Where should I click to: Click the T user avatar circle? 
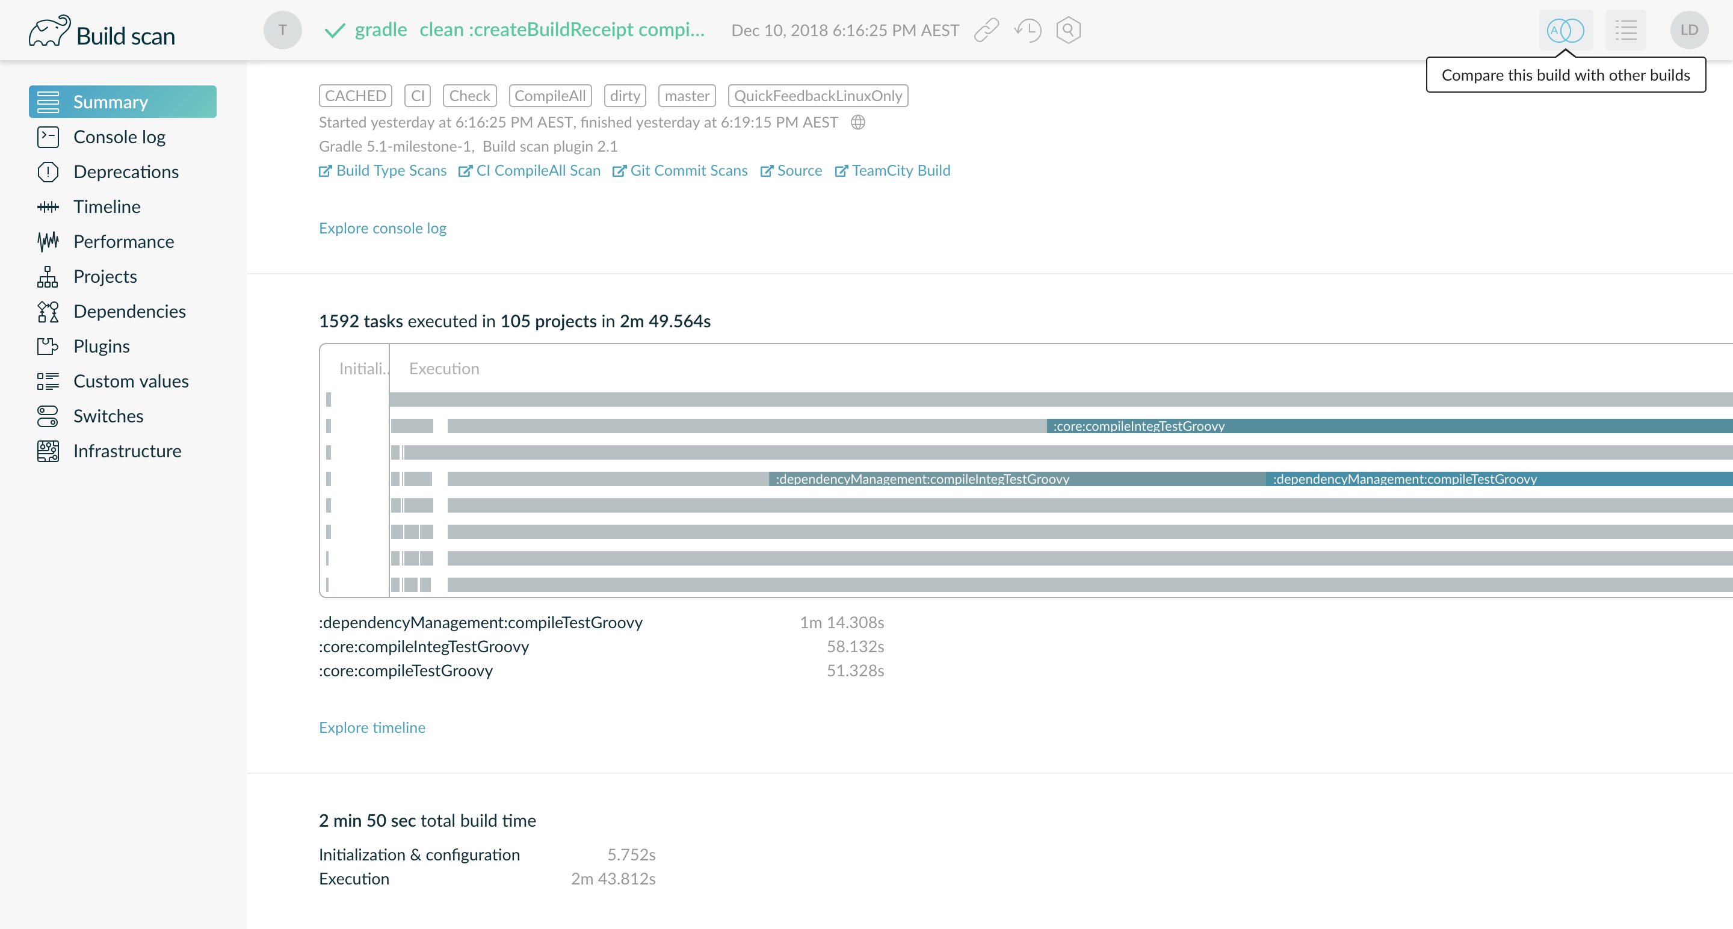tap(283, 30)
